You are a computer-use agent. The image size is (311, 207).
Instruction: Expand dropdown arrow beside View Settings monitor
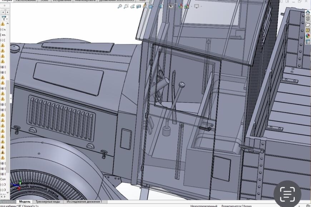[x=201, y=6]
